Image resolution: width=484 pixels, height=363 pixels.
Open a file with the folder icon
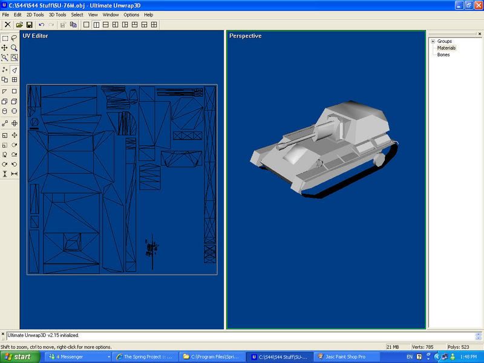[x=19, y=25]
